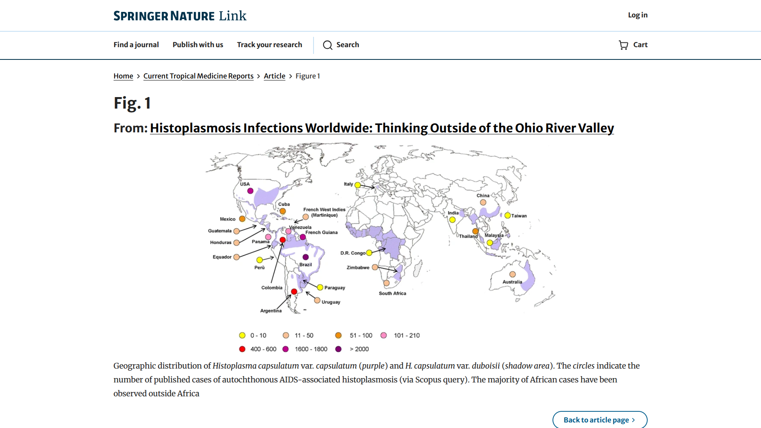Viewport: 761px width, 428px height.
Task: Go to Home breadcrumb link
Action: click(x=123, y=76)
